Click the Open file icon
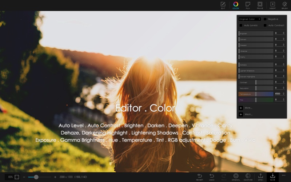Image resolution: width=291 pixels, height=182 pixels. tap(260, 177)
